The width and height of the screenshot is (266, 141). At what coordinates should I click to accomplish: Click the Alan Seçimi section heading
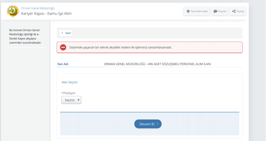pos(69,82)
